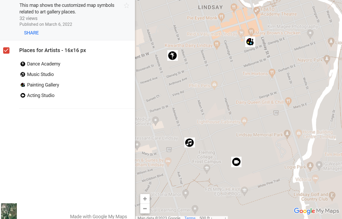Select Dance Academy in the layer list

pos(43,64)
